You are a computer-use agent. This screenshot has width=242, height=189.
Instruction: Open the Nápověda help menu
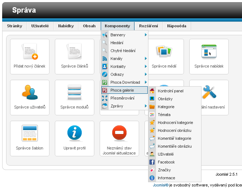[x=177, y=26]
